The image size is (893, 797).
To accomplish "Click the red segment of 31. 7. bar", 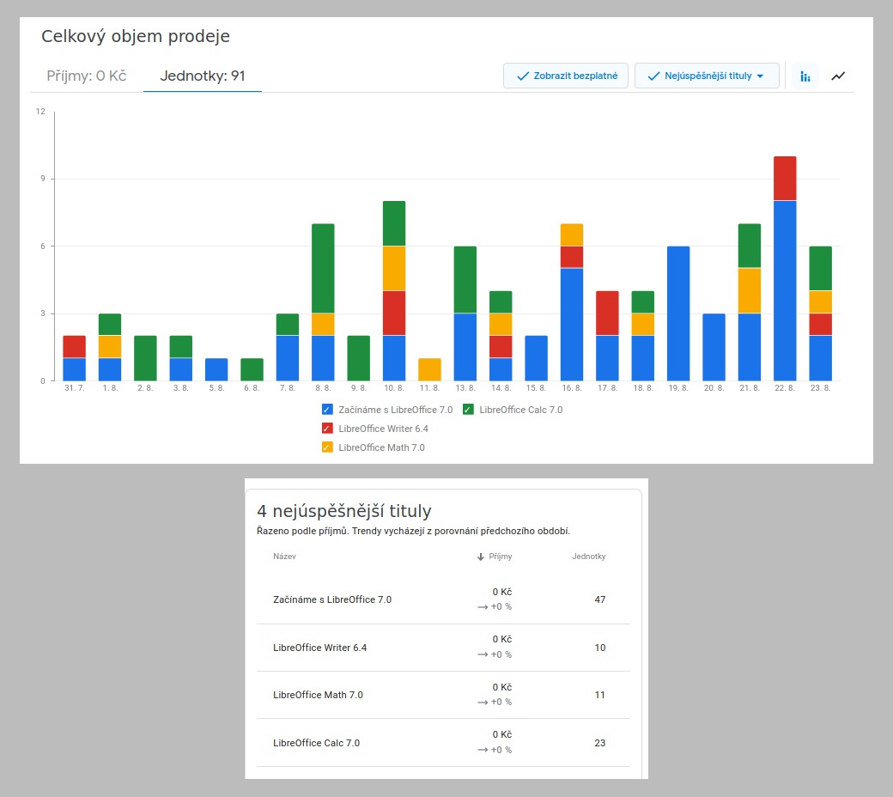I will tap(74, 346).
